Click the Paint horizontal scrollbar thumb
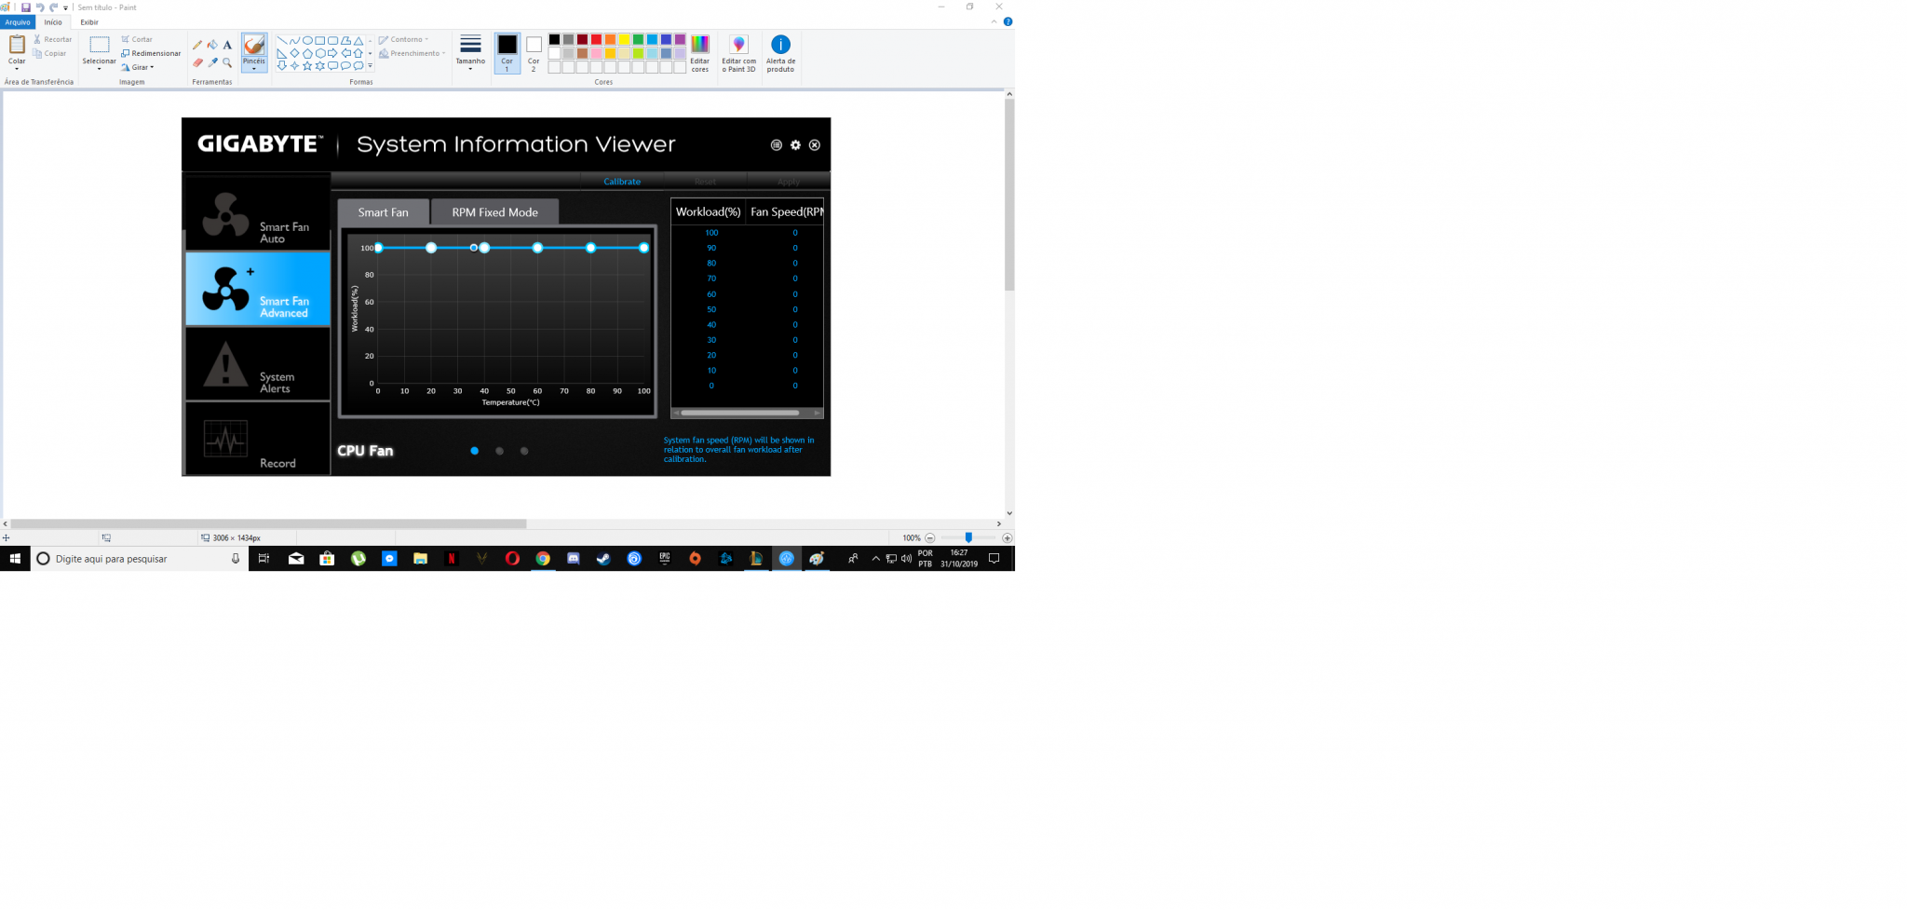 [x=268, y=523]
